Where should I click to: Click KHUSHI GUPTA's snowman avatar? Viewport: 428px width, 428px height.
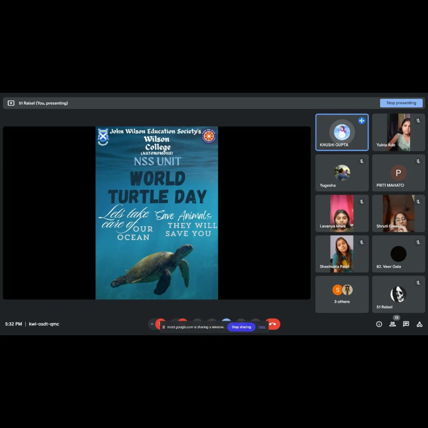click(x=342, y=132)
